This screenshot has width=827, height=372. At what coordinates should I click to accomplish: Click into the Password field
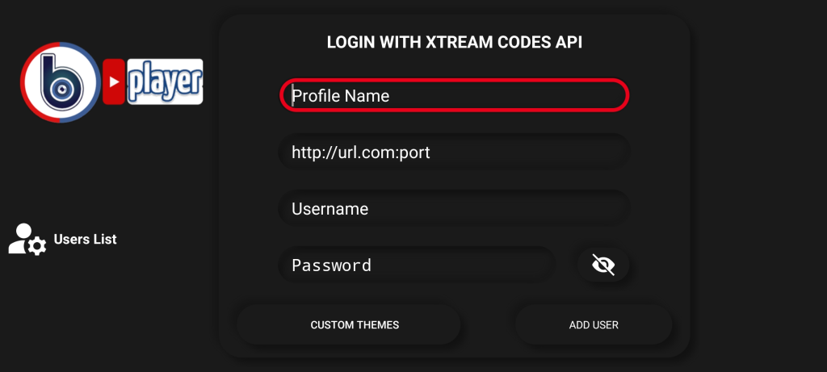point(417,265)
